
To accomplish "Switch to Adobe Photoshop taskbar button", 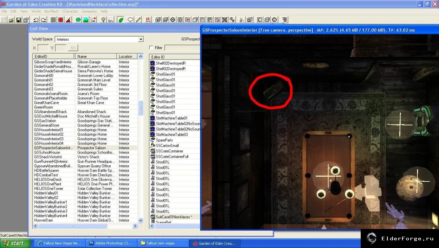I will coord(111,243).
